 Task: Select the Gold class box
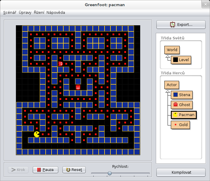point(181,125)
